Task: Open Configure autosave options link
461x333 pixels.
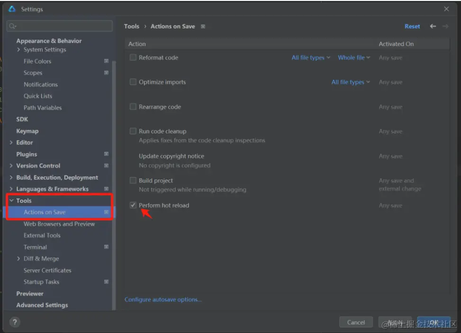Action: [x=163, y=299]
